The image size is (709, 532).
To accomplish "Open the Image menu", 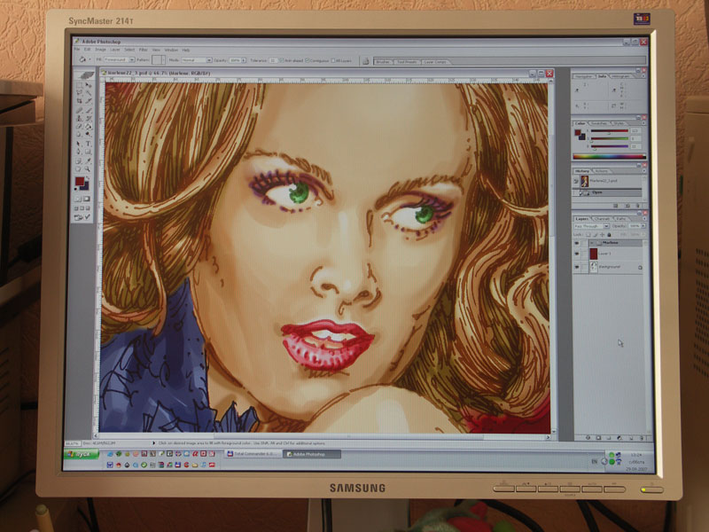I will pos(100,50).
